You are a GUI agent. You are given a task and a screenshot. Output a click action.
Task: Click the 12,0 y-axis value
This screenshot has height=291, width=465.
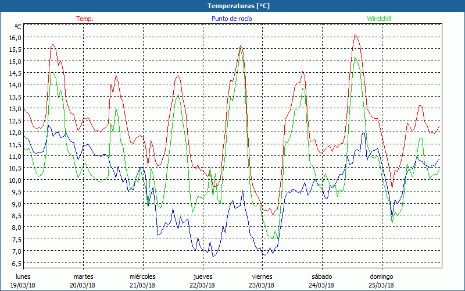tap(15, 133)
